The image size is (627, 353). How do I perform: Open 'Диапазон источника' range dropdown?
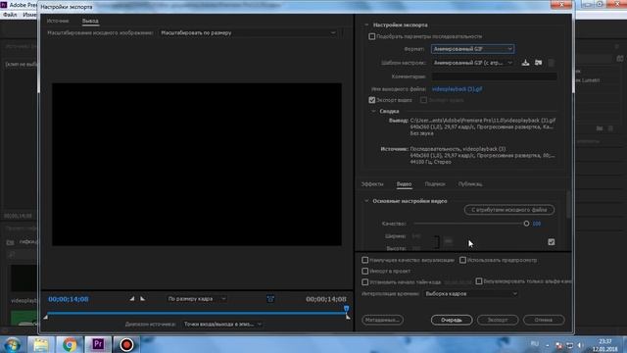(222, 325)
